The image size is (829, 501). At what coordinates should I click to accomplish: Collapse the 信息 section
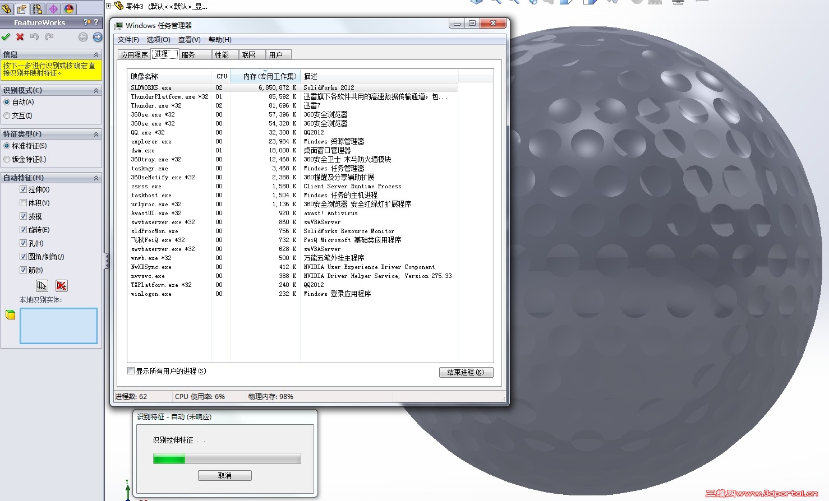[x=96, y=54]
